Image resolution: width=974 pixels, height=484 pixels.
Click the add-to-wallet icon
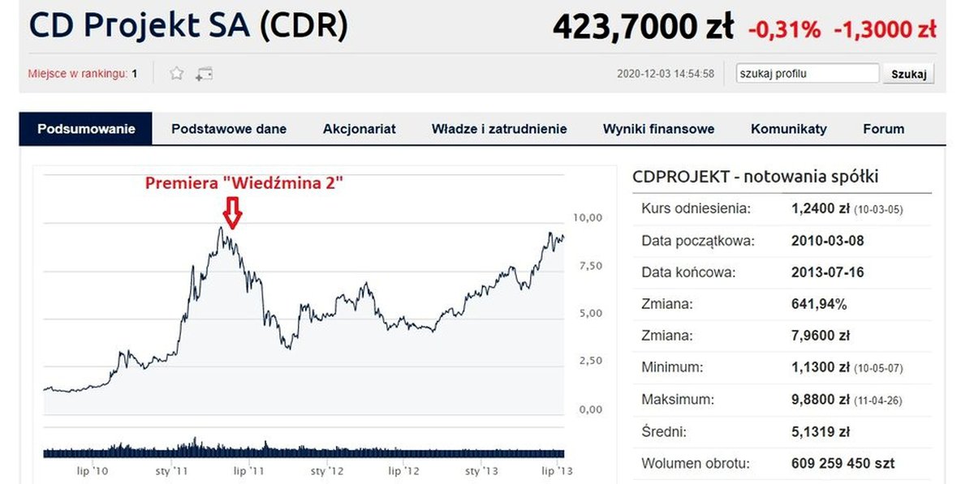[204, 74]
